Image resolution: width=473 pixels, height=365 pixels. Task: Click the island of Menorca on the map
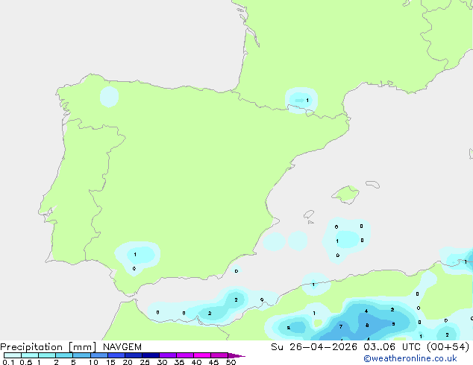tap(373, 184)
